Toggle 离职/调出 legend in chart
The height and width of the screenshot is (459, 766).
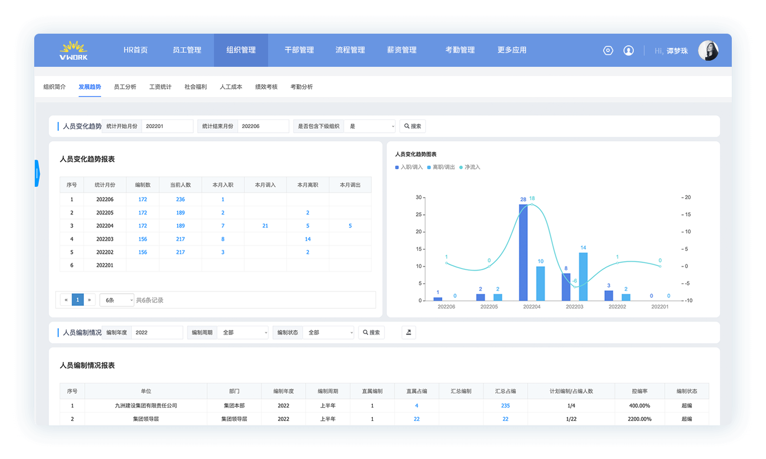click(x=441, y=167)
